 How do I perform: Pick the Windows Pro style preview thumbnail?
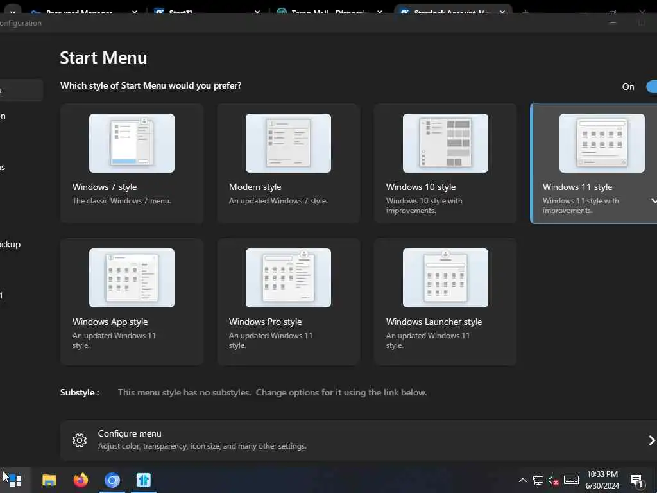click(x=288, y=278)
